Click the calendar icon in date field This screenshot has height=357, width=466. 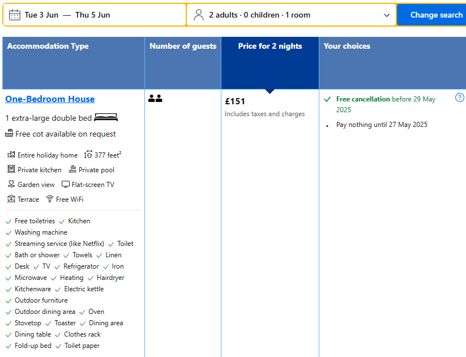pyautogui.click(x=15, y=15)
